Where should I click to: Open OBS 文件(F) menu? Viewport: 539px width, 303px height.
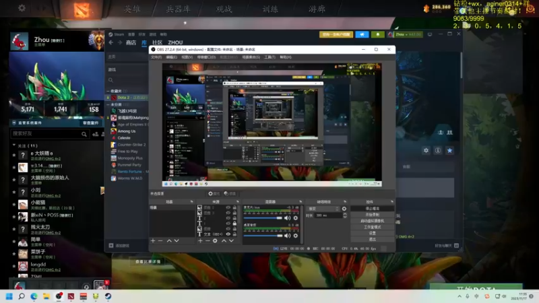(156, 57)
